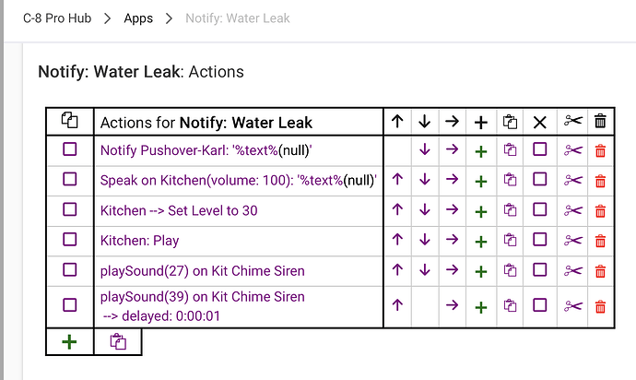Indent playSound(39) action with right arrow
636x380 pixels.
[x=452, y=305]
